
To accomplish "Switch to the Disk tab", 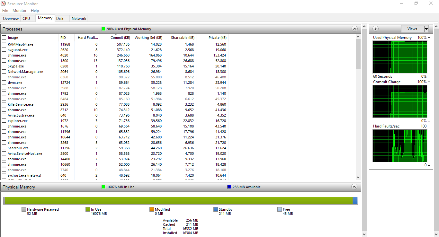I will pos(60,18).
